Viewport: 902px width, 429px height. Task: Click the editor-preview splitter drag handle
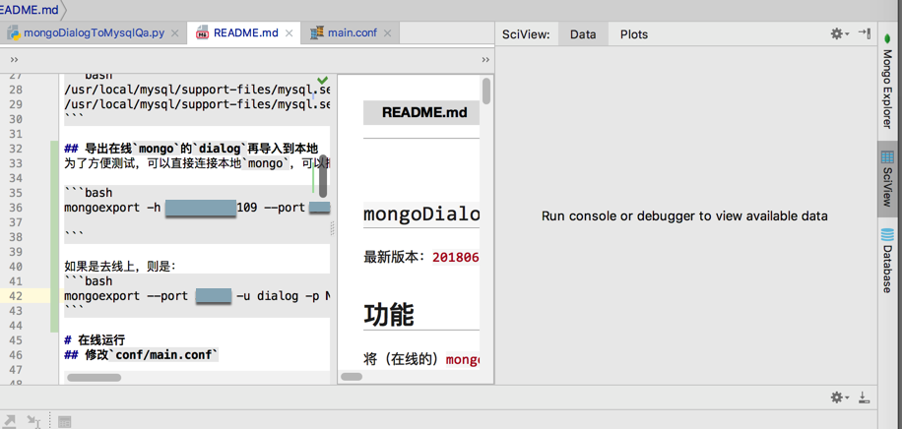point(333,228)
